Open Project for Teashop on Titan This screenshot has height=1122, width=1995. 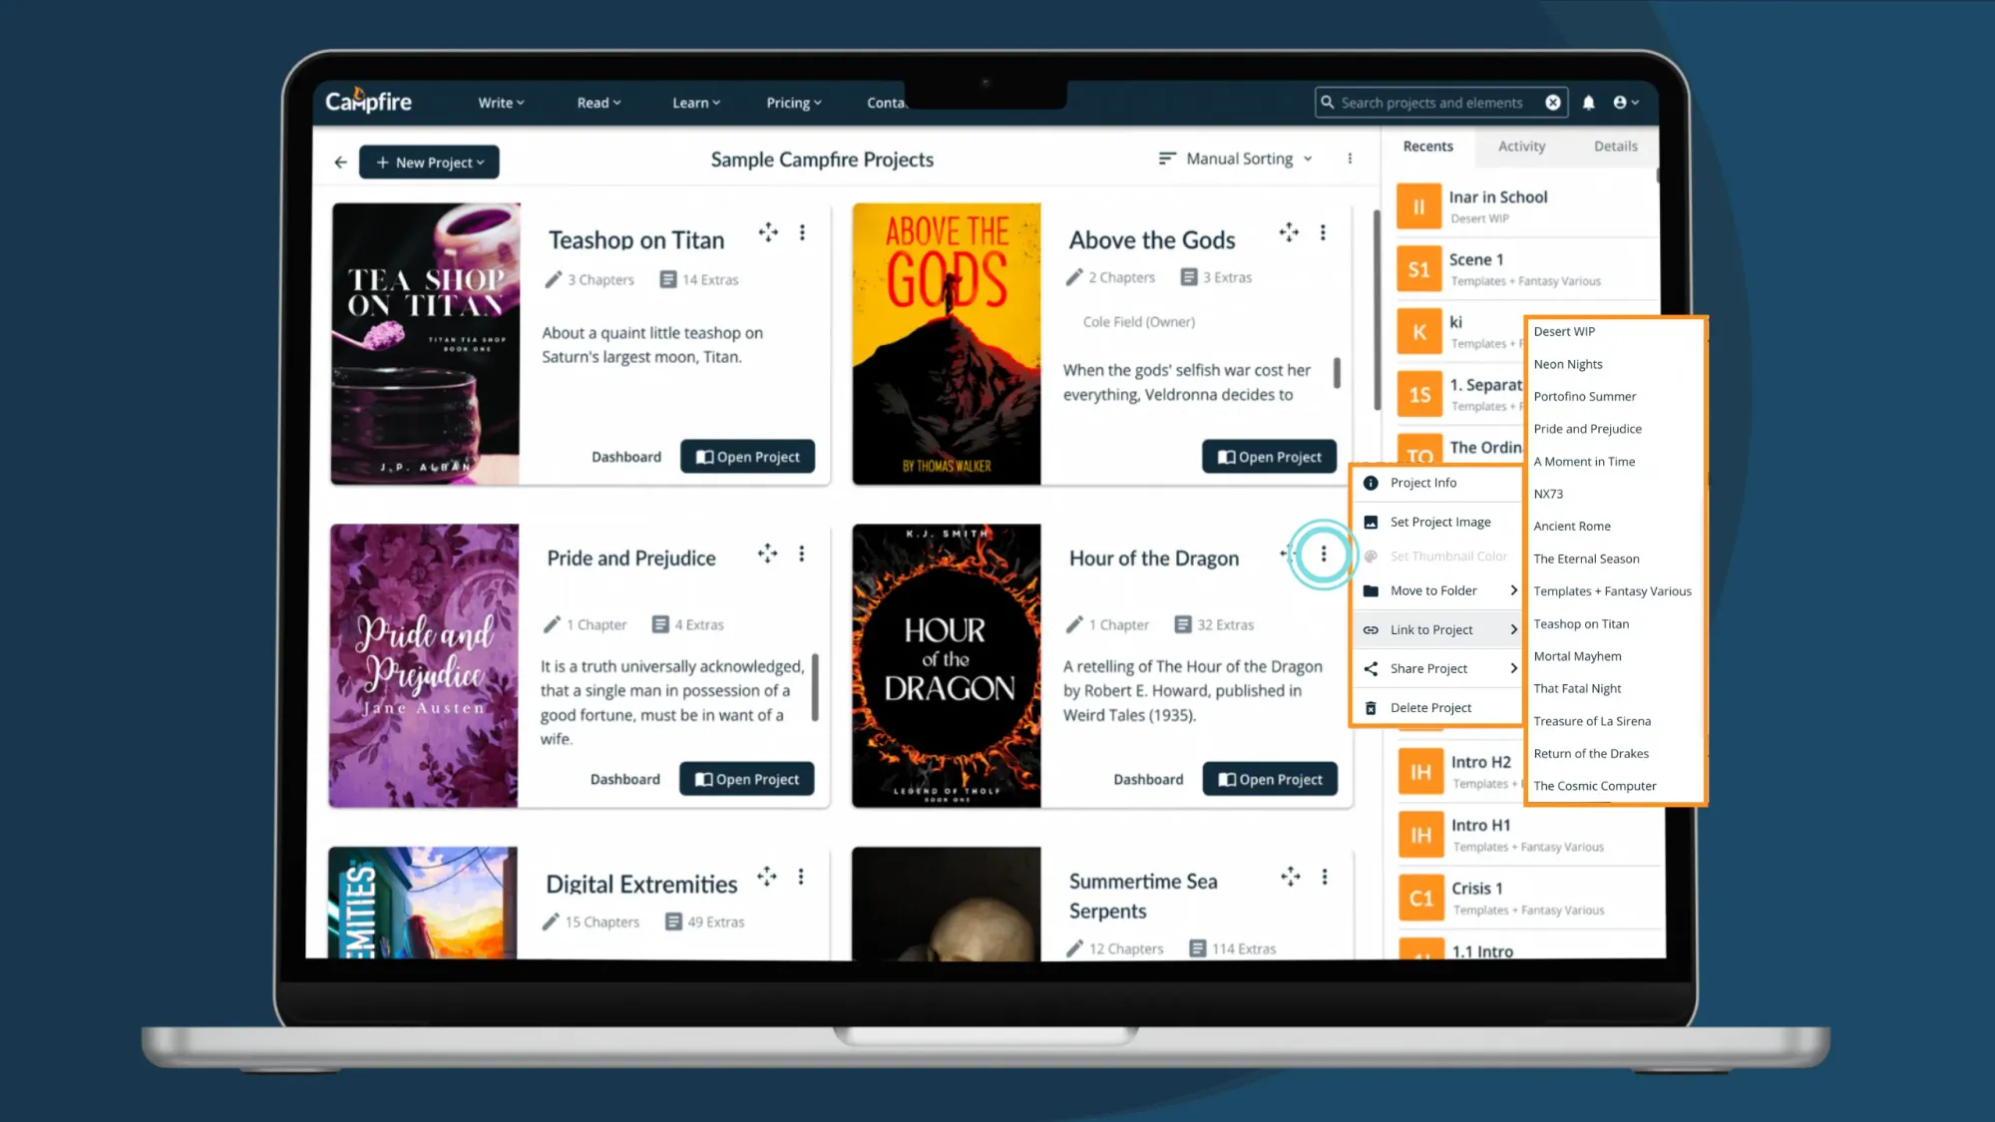coord(747,457)
